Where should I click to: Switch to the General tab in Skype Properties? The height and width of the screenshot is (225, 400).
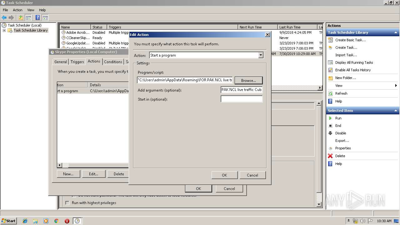pos(61,62)
